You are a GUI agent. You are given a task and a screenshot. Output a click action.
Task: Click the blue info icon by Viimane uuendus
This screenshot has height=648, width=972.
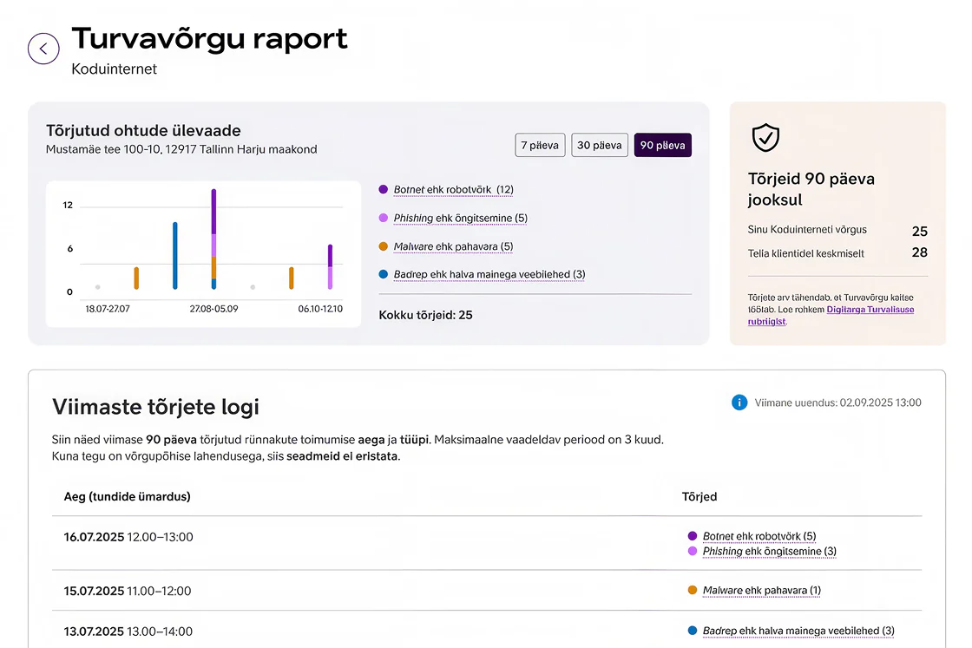click(739, 403)
